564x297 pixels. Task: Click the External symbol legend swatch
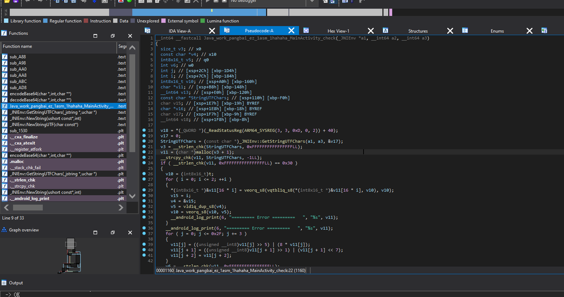[x=163, y=21]
